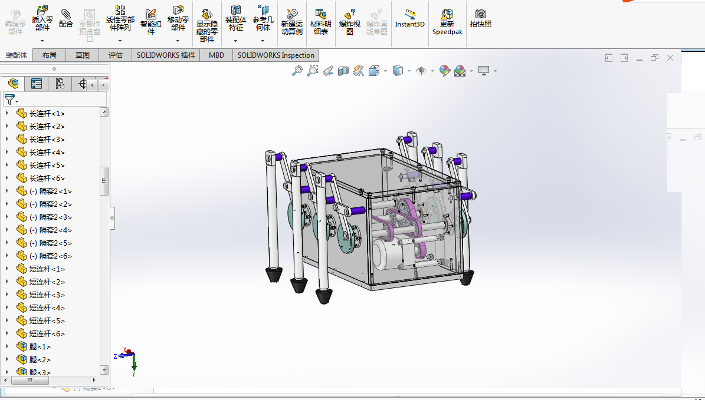Take a snapshot with 拍快照 camera icon

[481, 18]
